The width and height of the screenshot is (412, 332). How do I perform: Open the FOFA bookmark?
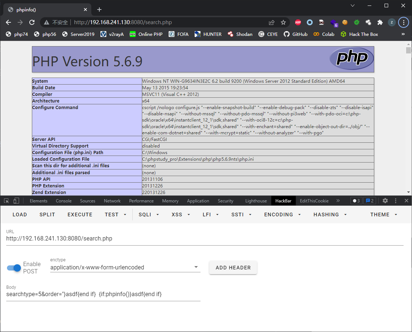point(179,34)
